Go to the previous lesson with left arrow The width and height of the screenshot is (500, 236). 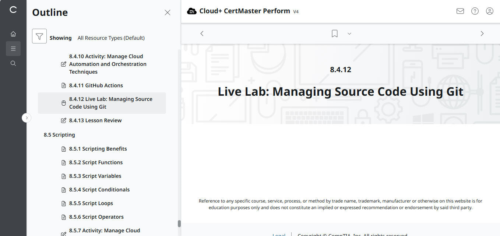pyautogui.click(x=202, y=33)
